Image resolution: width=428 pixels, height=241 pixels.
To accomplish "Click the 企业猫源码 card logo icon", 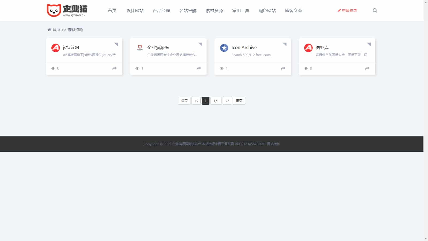I will point(140,48).
